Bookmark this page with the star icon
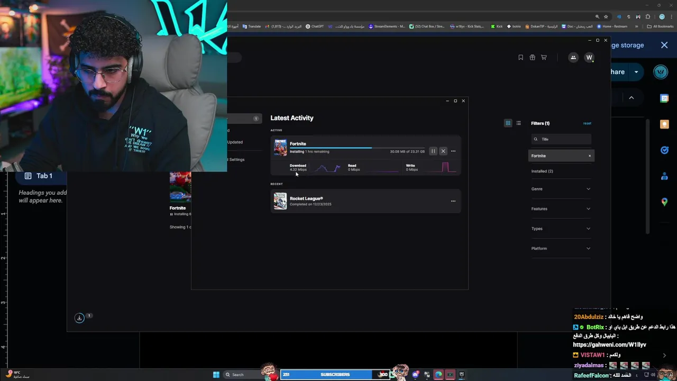 pos(606,16)
